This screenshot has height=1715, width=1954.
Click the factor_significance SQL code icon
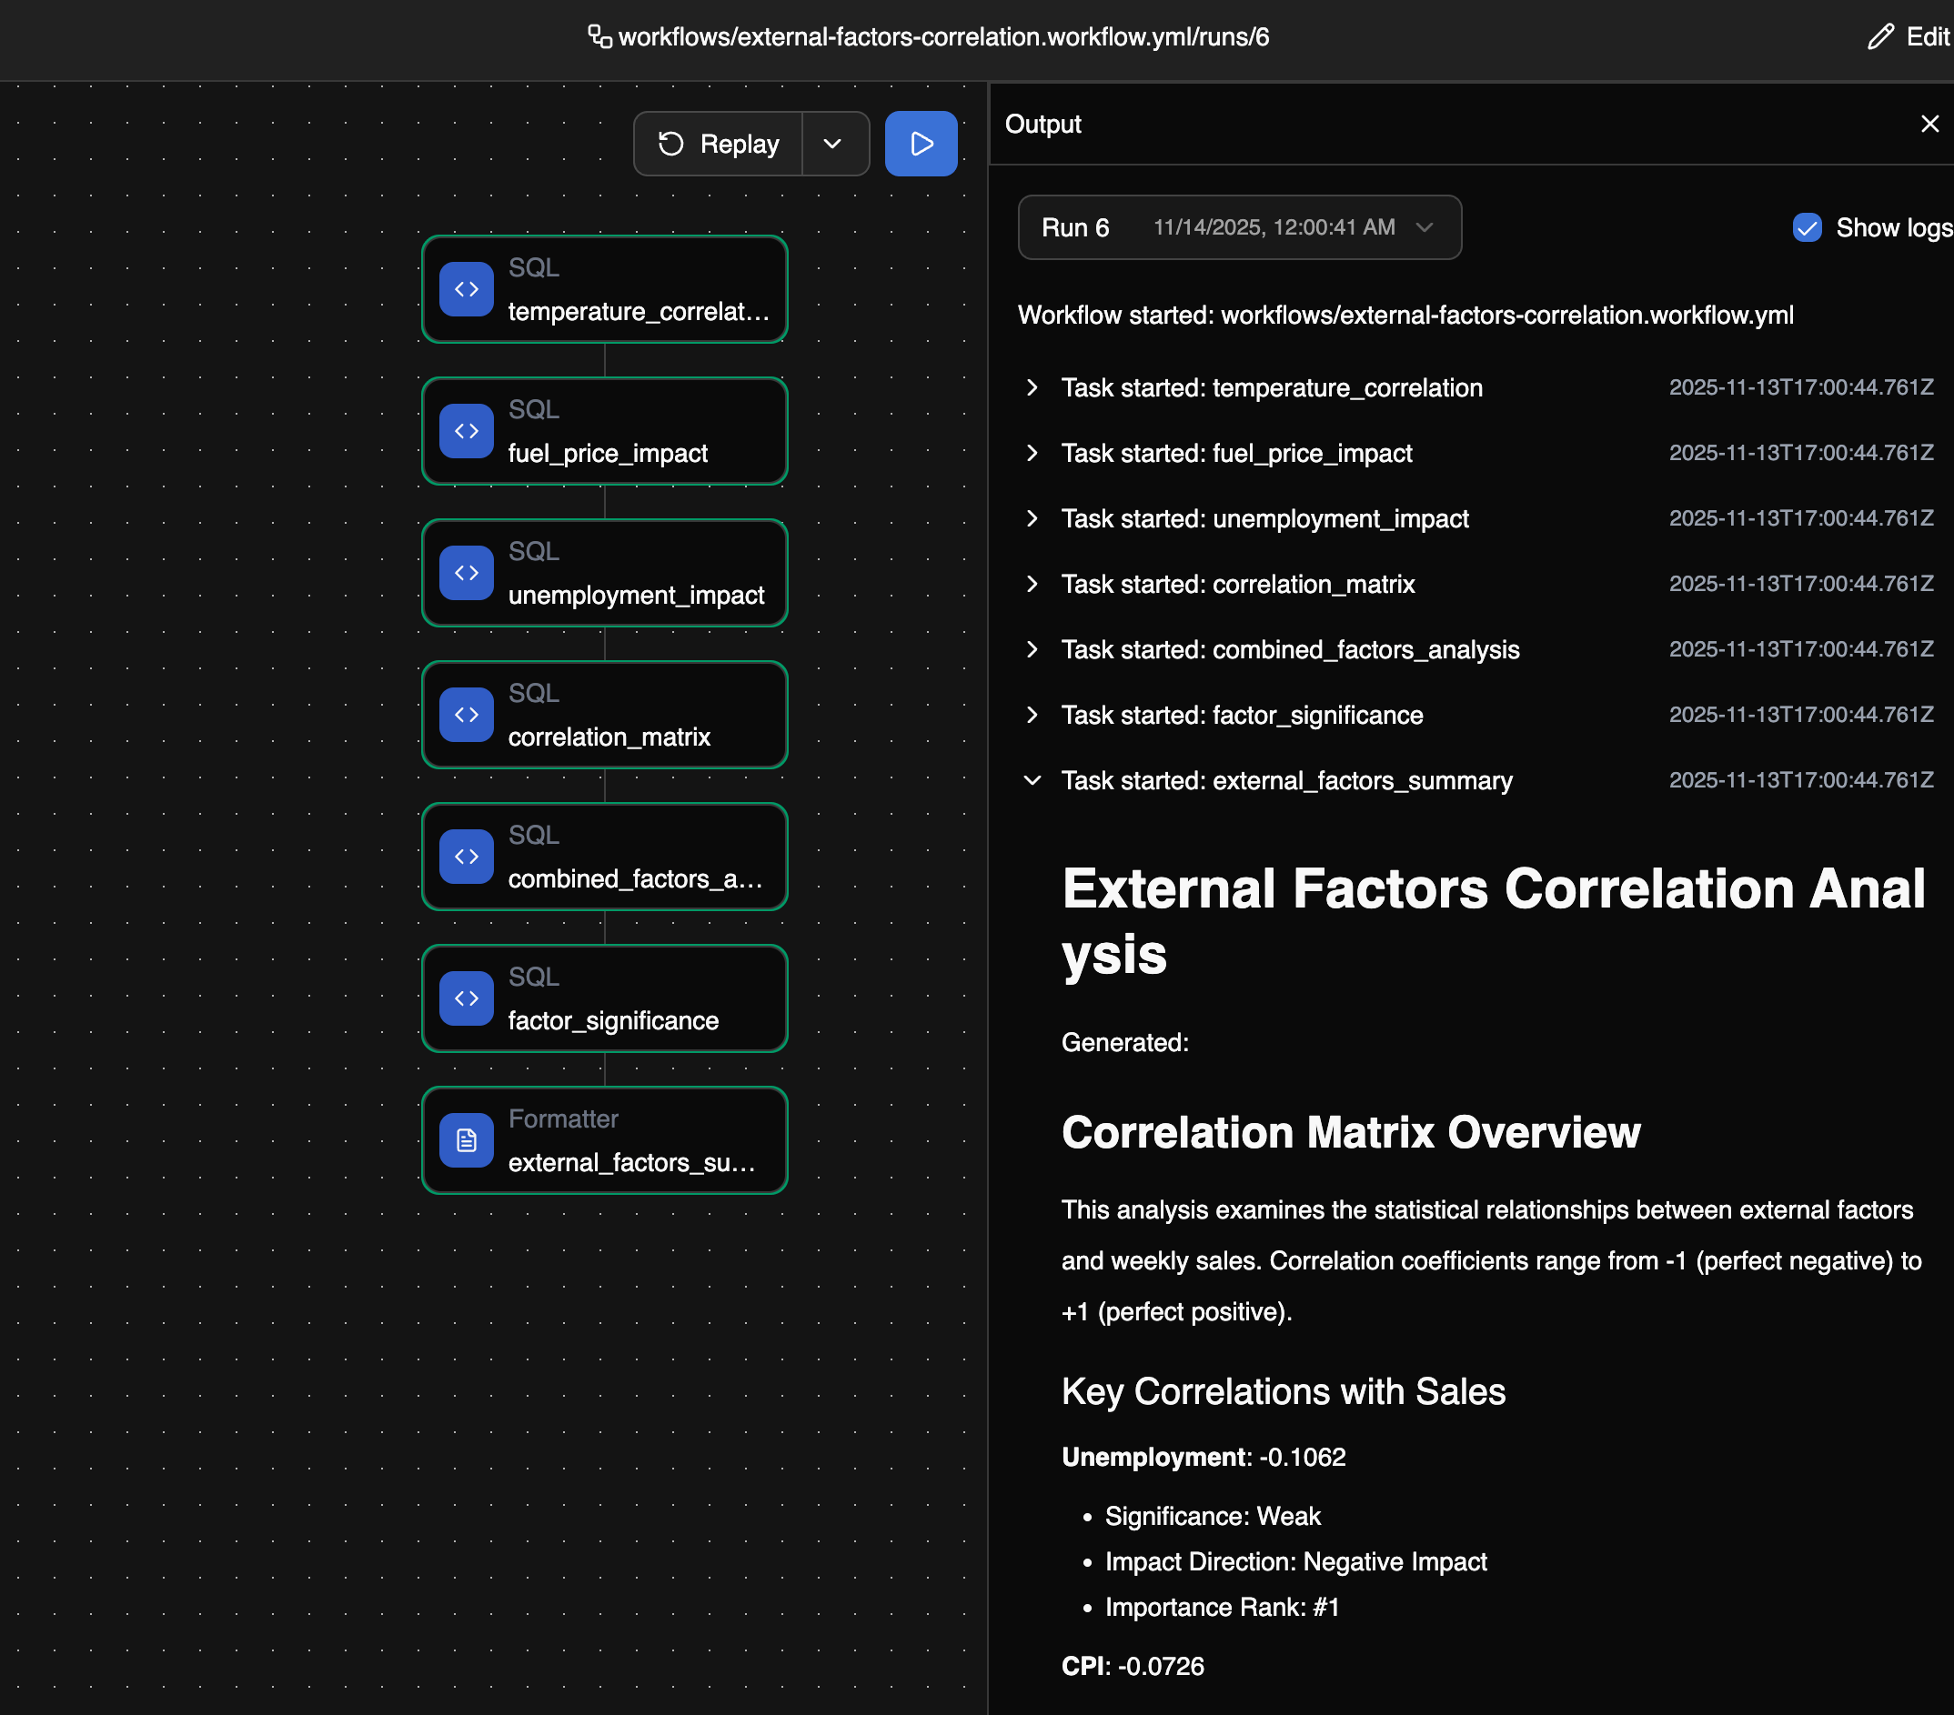pos(466,998)
